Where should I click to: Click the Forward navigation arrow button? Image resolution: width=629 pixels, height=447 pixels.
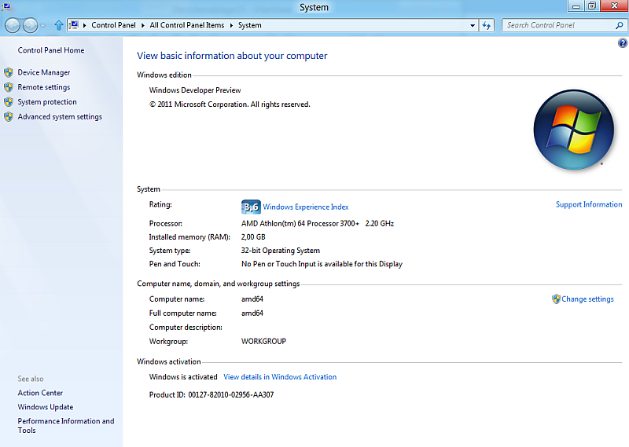(30, 25)
